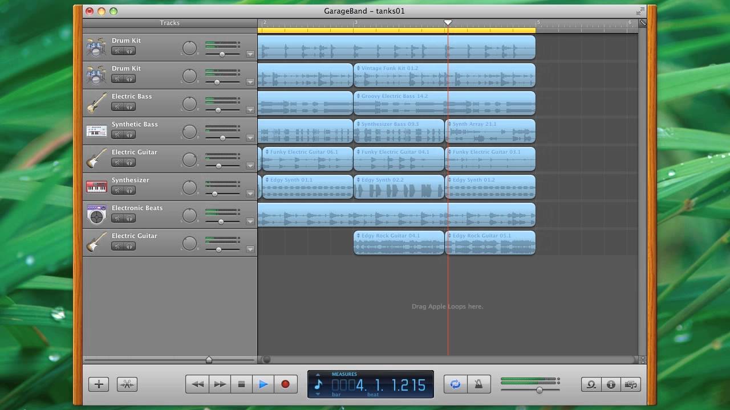730x410 pixels.
Task: Select the Vintage Funk Kit 01.2 region
Action: coord(444,75)
